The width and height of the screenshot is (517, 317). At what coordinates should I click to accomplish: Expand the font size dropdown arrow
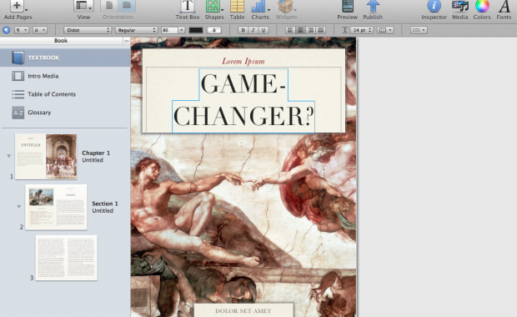(181, 30)
